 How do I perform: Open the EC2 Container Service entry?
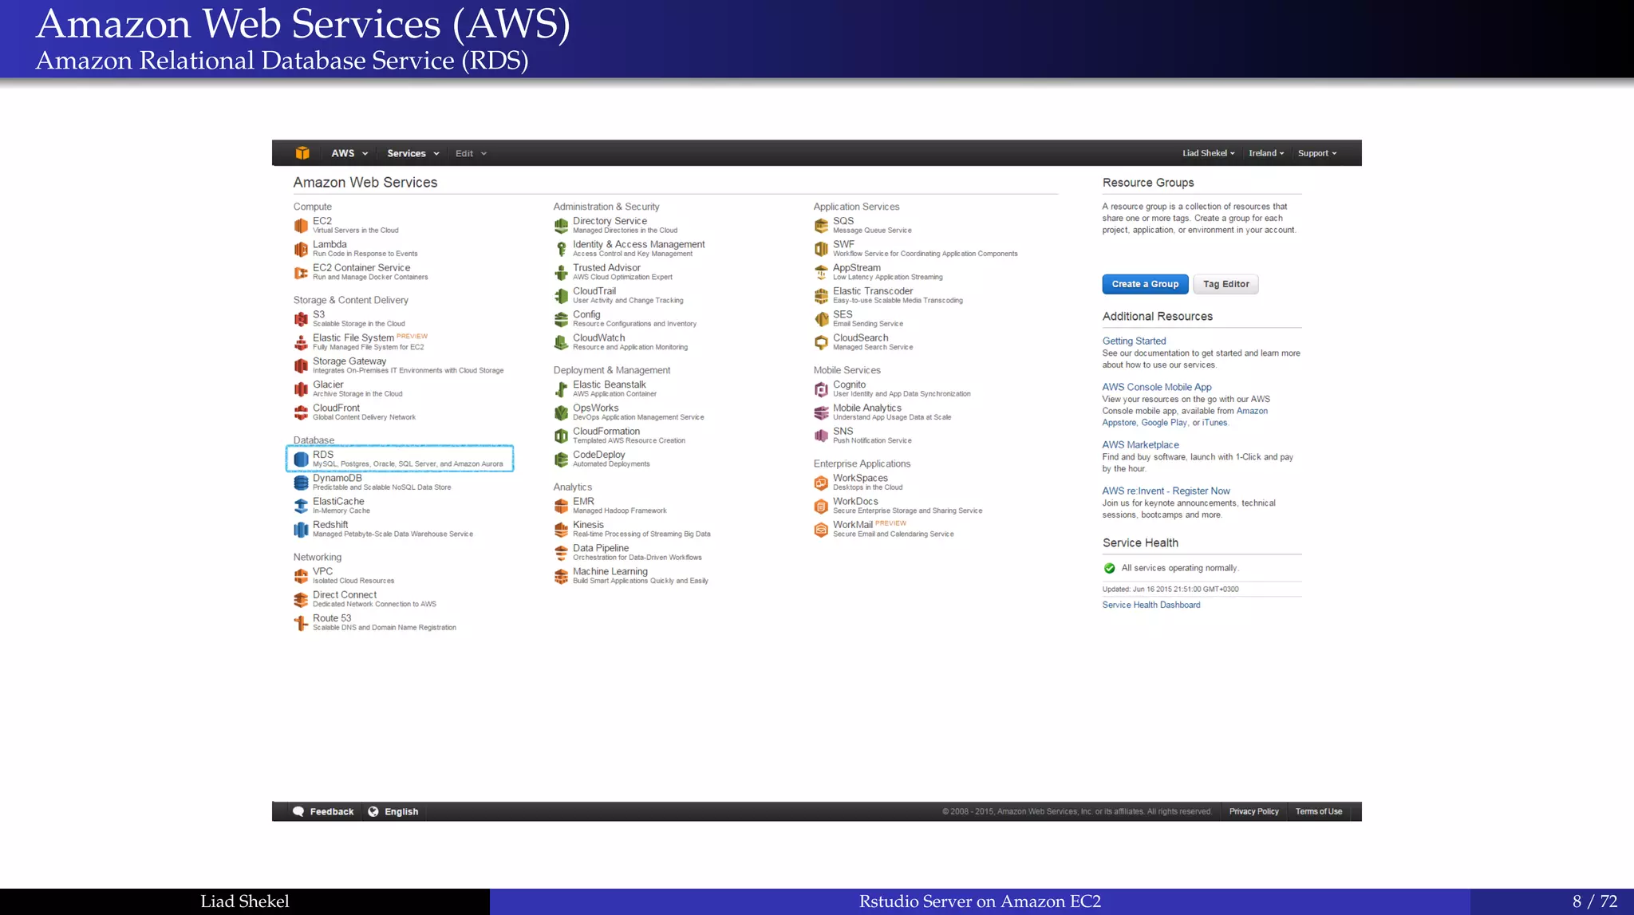[361, 272]
